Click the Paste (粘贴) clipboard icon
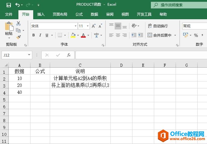The width and height of the screenshot is (207, 144). click(9, 26)
